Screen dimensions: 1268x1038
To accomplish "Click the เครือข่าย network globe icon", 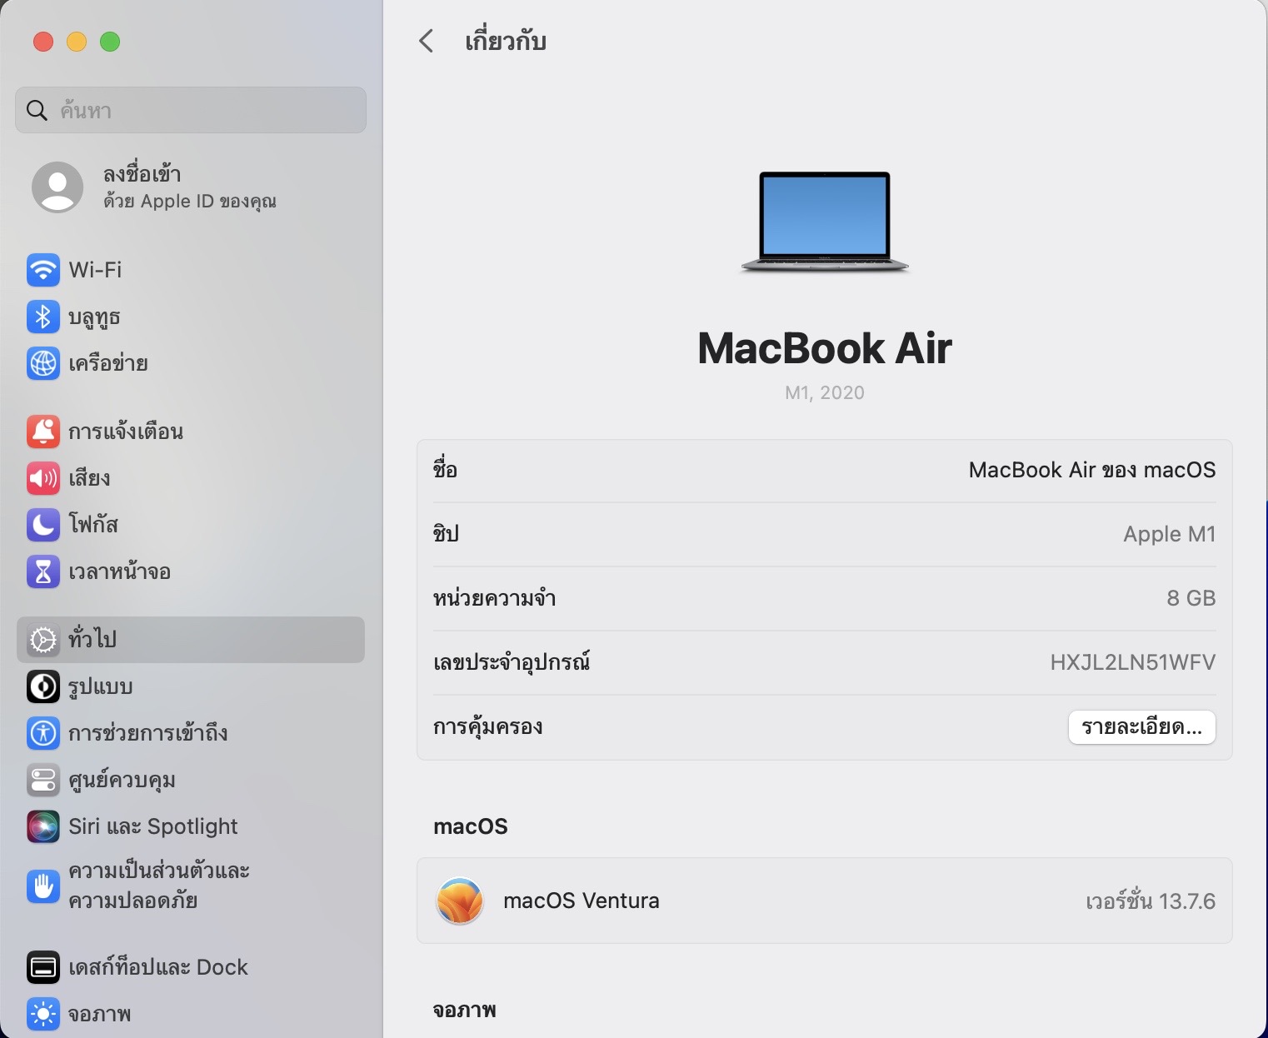I will [43, 364].
